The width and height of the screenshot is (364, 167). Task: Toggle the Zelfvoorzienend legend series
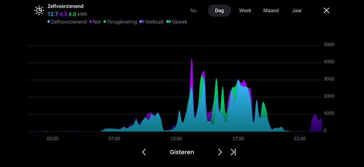pyautogui.click(x=67, y=22)
